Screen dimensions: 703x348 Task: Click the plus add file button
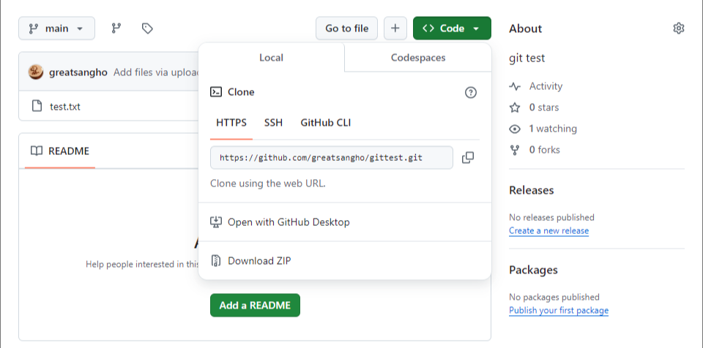coord(395,29)
